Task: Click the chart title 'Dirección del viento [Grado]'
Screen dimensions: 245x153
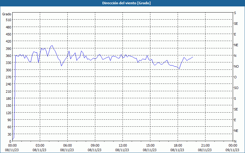Action: point(126,3)
